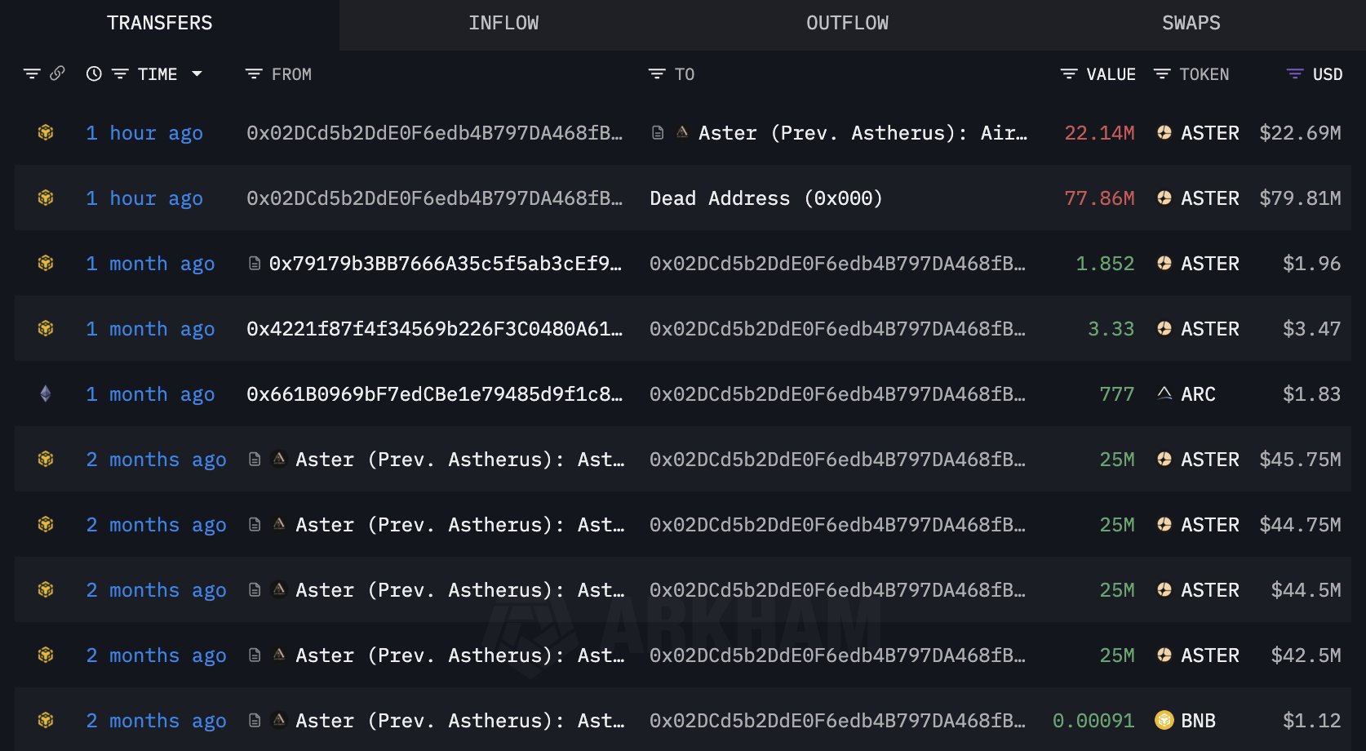
Task: Open the Dead Address (0x000) link
Action: (x=765, y=198)
